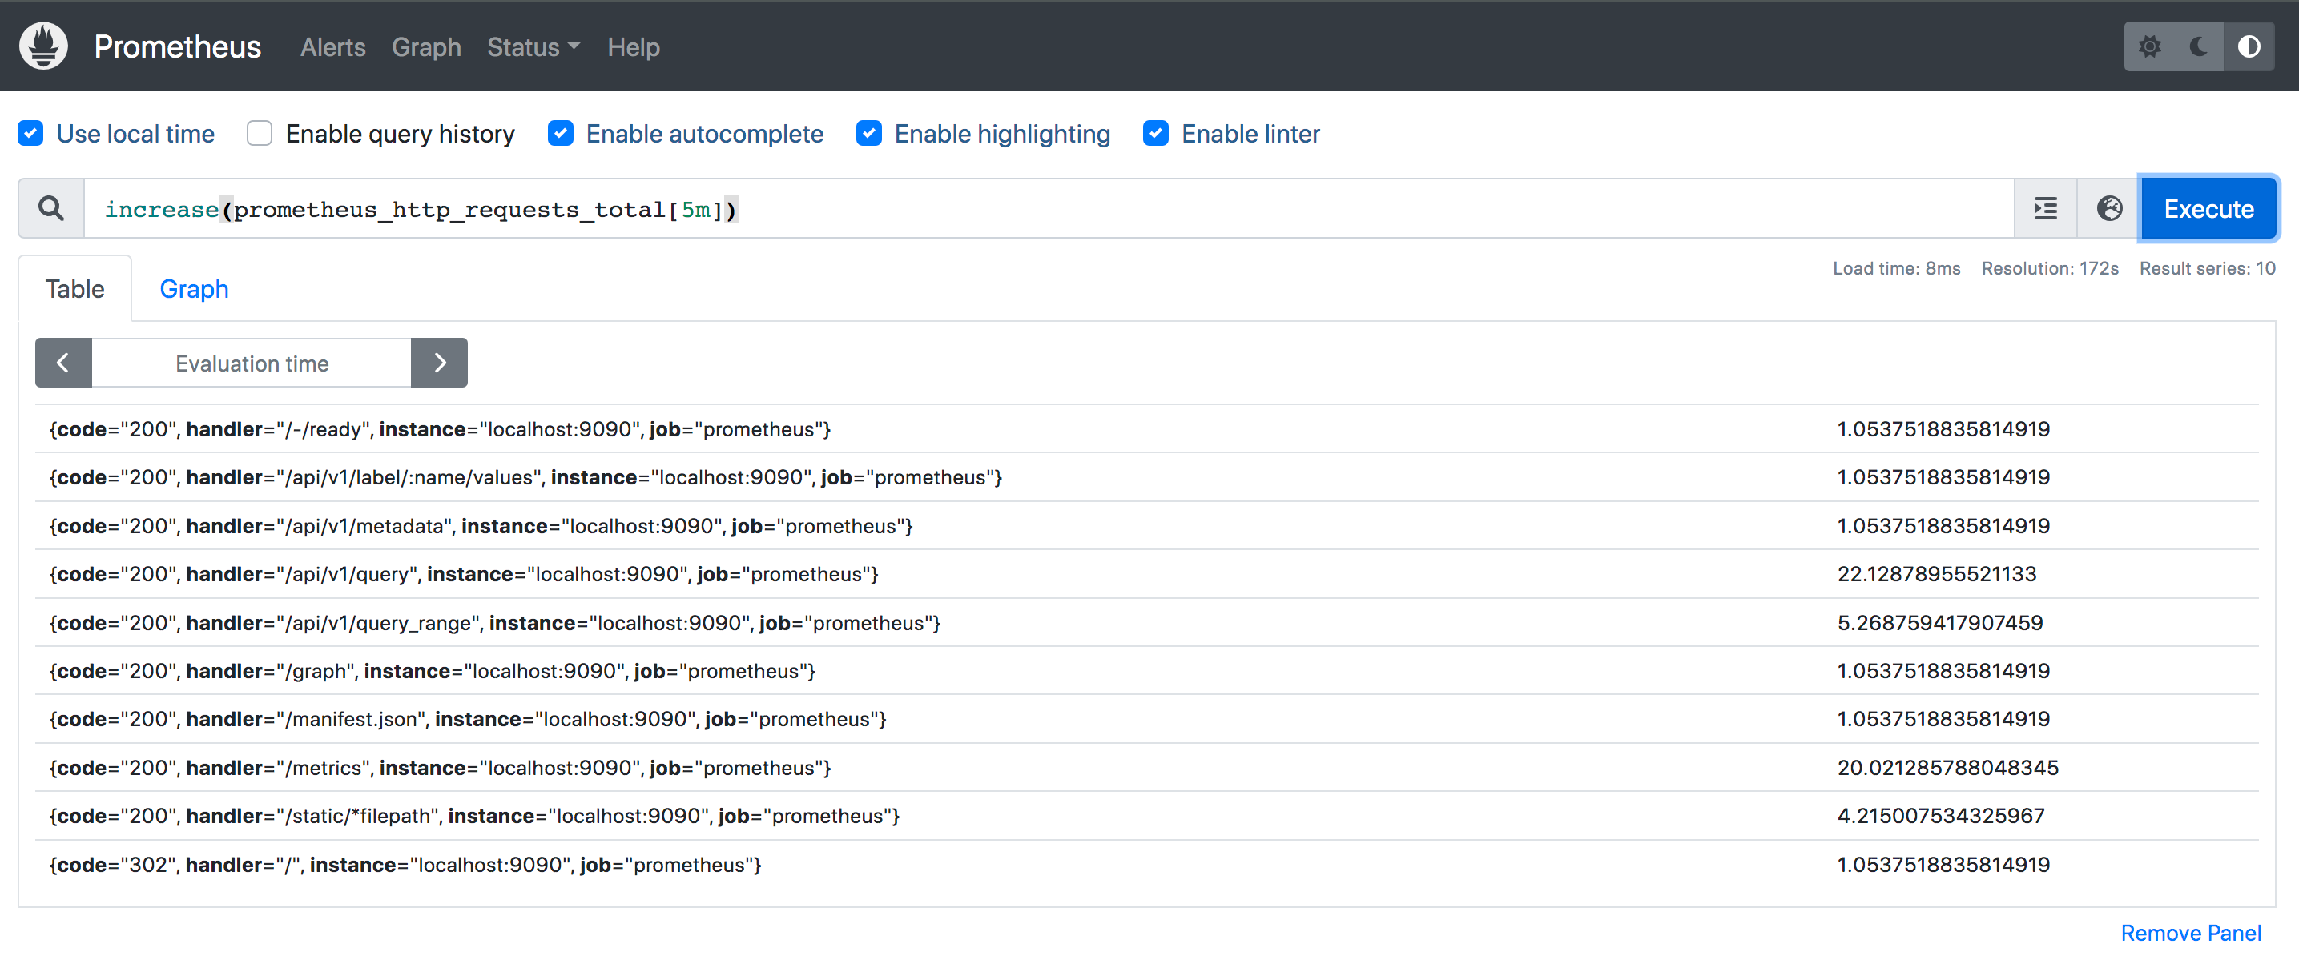Select the code="302" handler row
This screenshot has height=972, width=2299.
(x=1147, y=864)
